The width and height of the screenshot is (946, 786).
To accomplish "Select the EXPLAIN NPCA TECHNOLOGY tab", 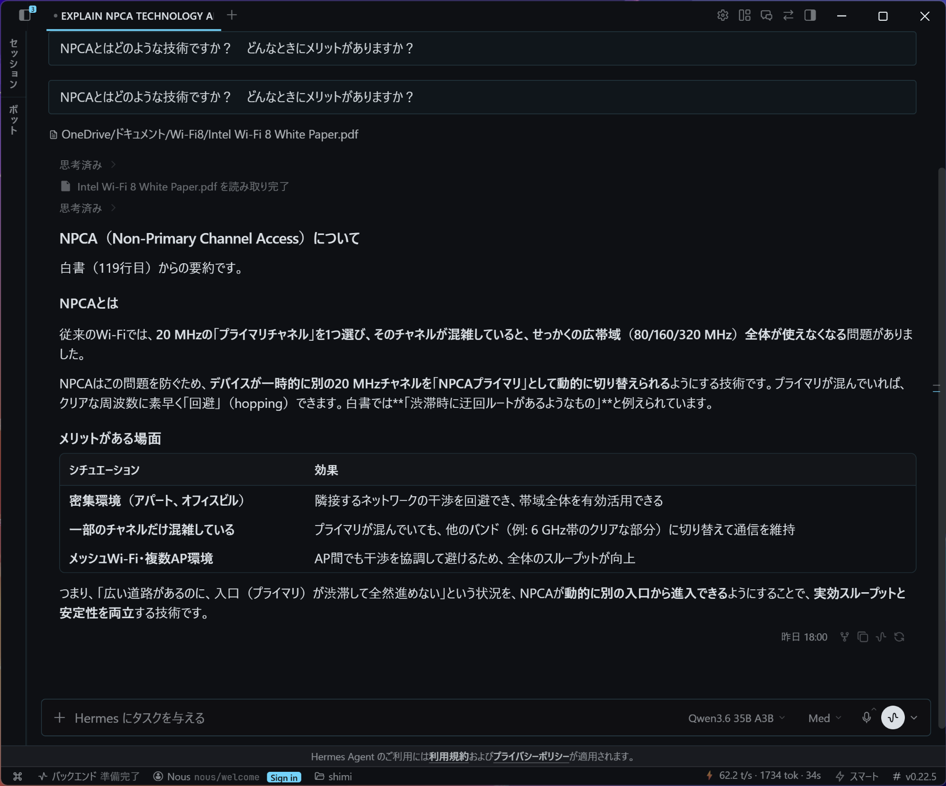I will (134, 16).
